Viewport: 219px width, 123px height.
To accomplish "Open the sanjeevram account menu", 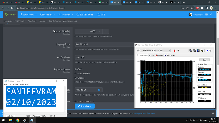I will pos(196,15).
